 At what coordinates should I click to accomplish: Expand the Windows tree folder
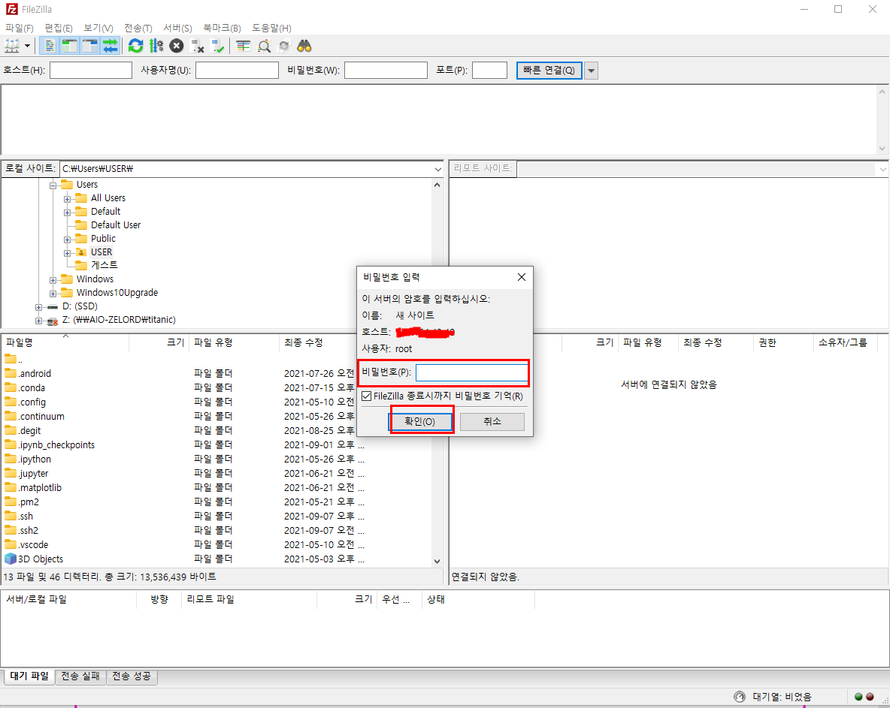(53, 280)
